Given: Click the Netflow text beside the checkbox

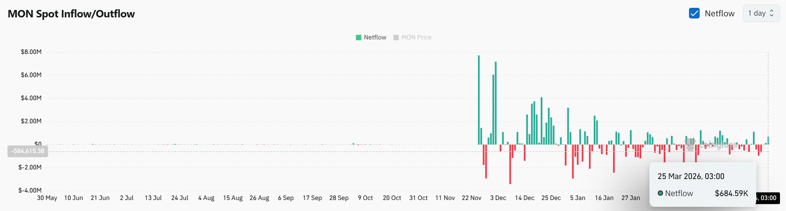Looking at the screenshot, I should click(719, 13).
